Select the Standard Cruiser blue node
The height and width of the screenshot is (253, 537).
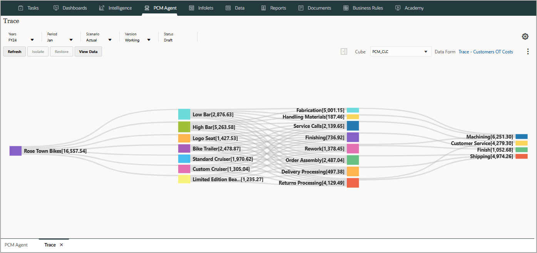184,159
